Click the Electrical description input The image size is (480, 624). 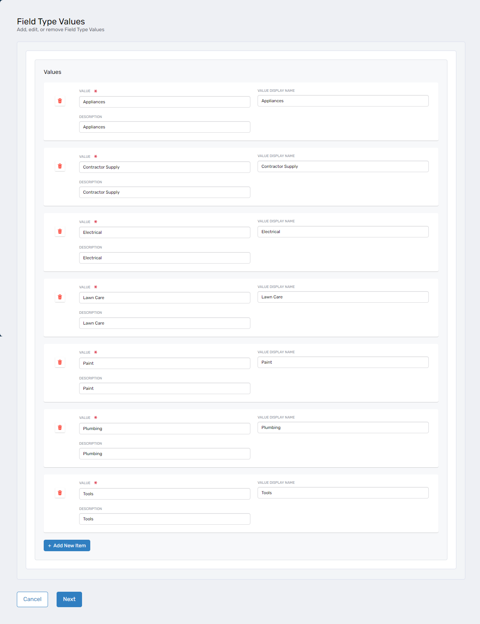(x=164, y=258)
